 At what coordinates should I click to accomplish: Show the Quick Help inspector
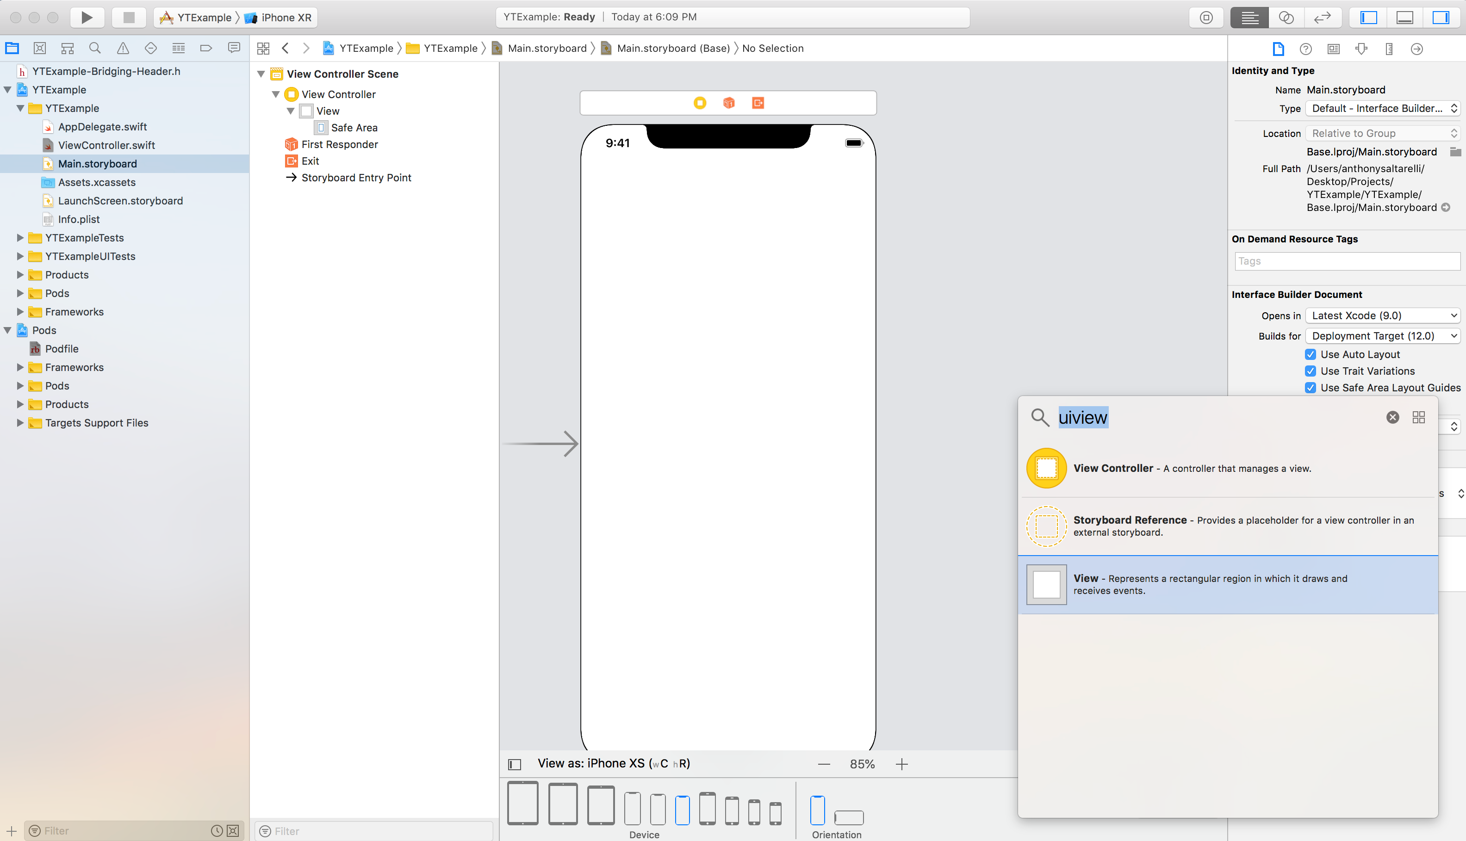(1305, 49)
